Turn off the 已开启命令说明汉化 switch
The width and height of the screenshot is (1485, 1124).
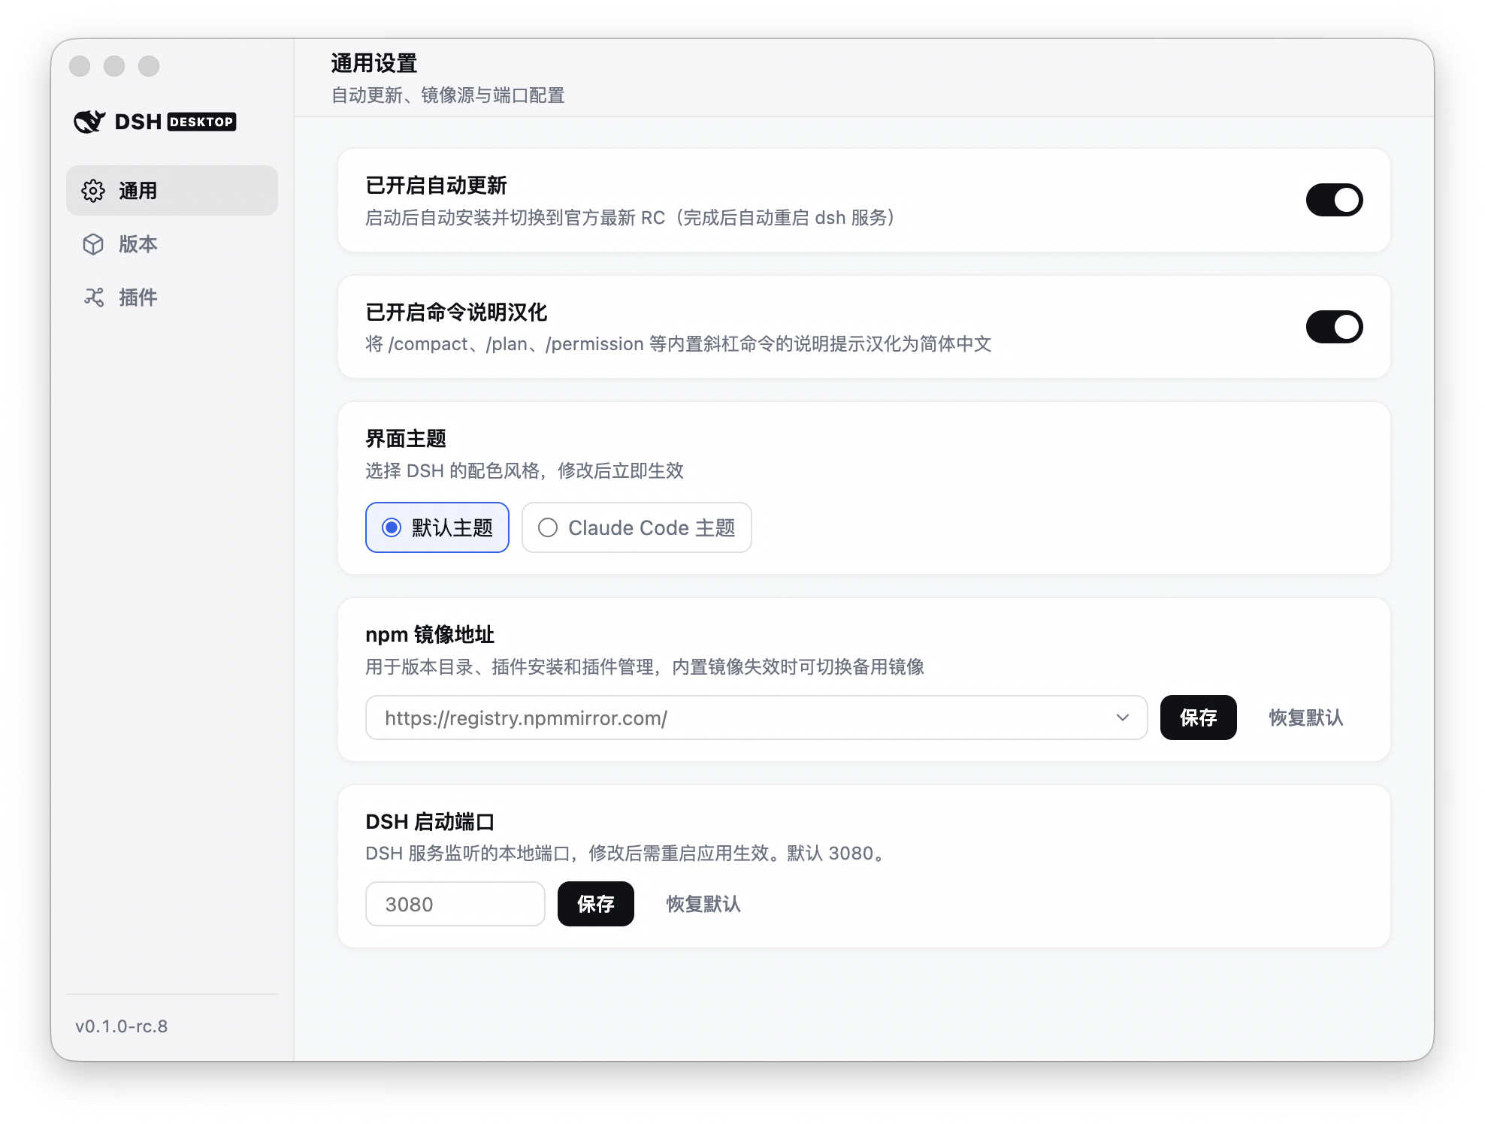1334,327
